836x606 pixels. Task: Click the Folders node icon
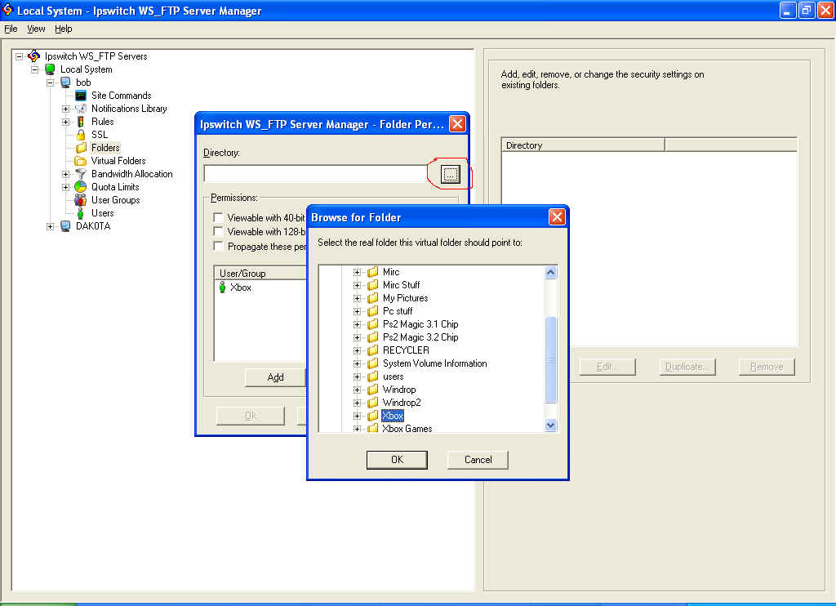(81, 148)
